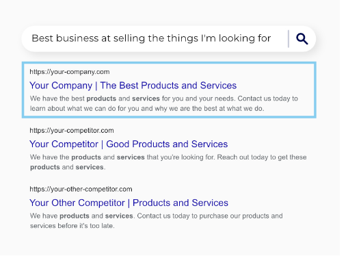
Task: Click the vertical divider beside search icon
Action: pos(289,38)
